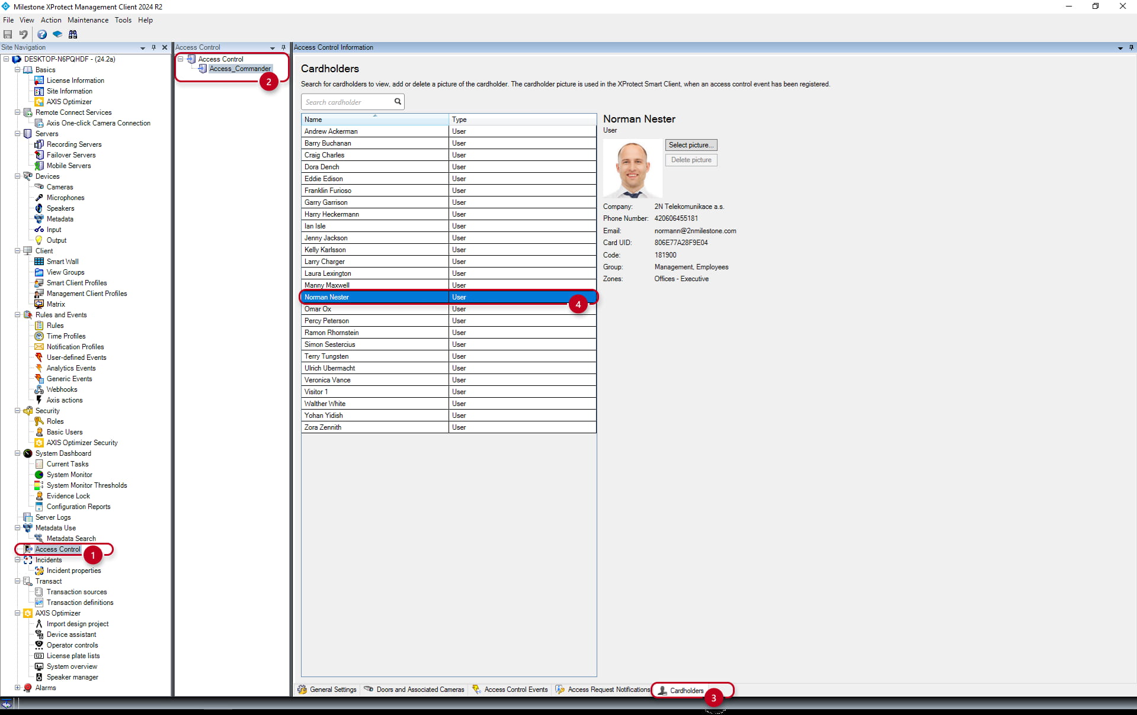Collapse the Client tree node
The image size is (1137, 715).
point(17,251)
